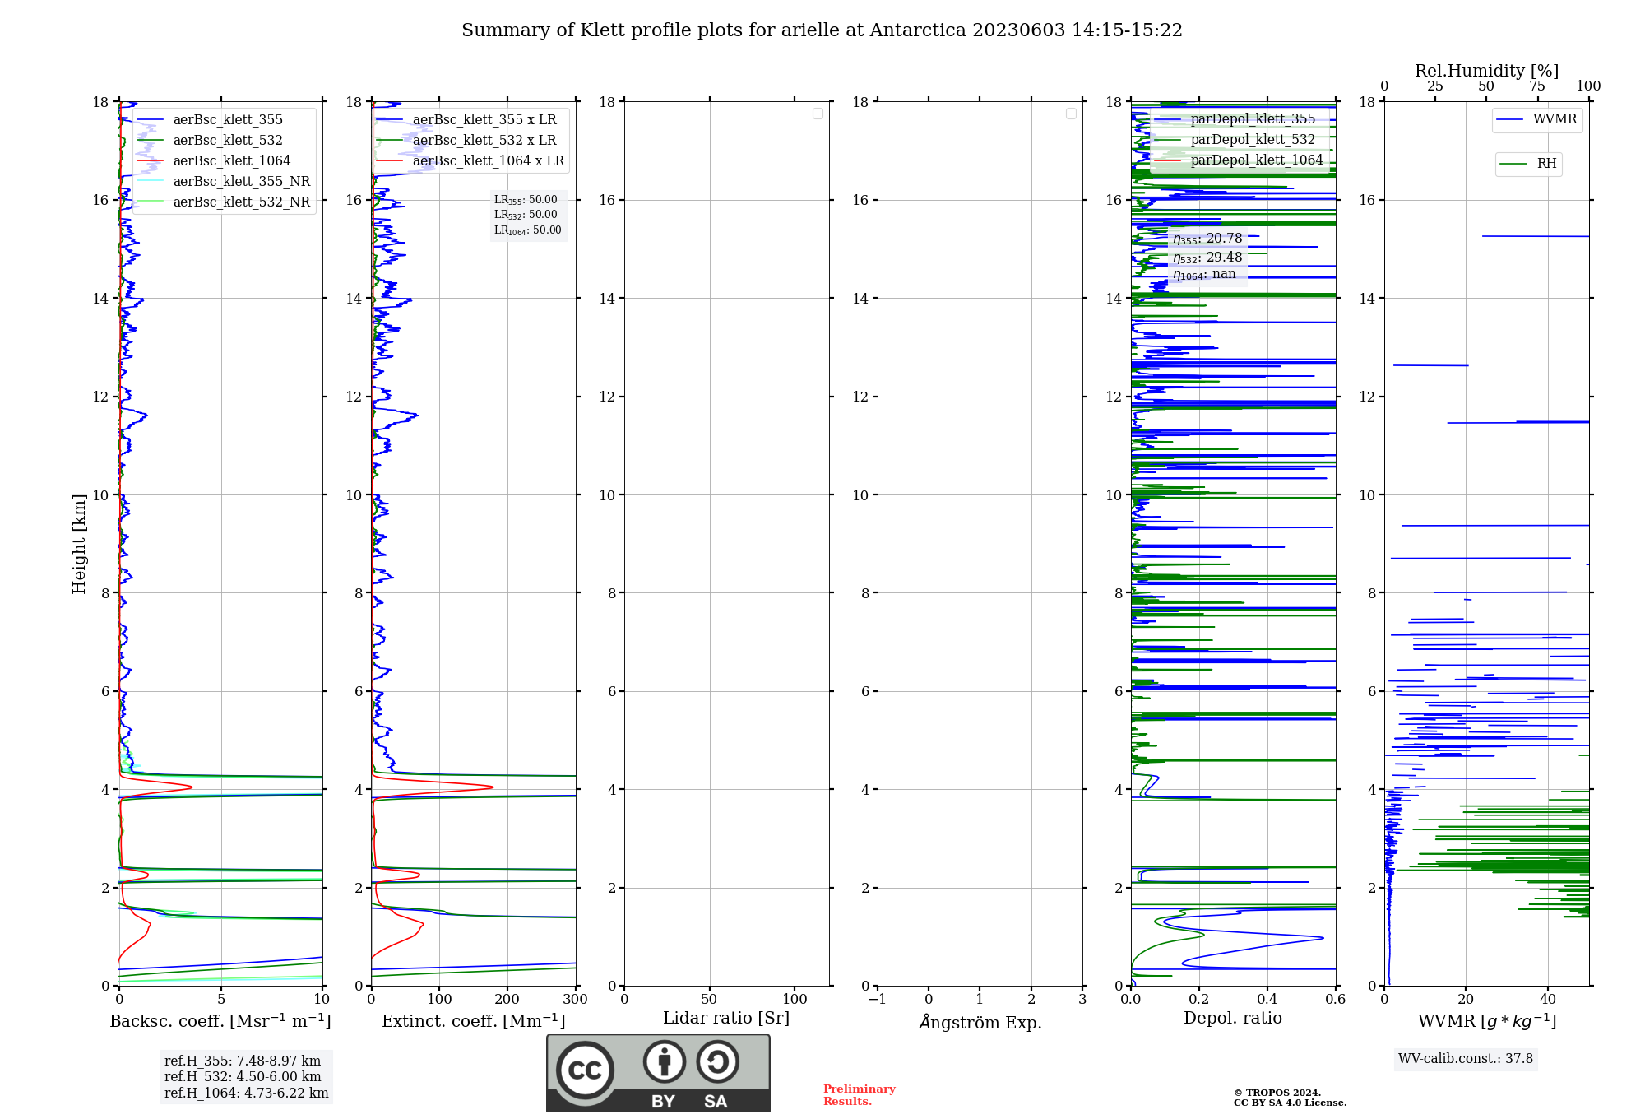Click the LR355: 50.00 annotation

tap(526, 200)
